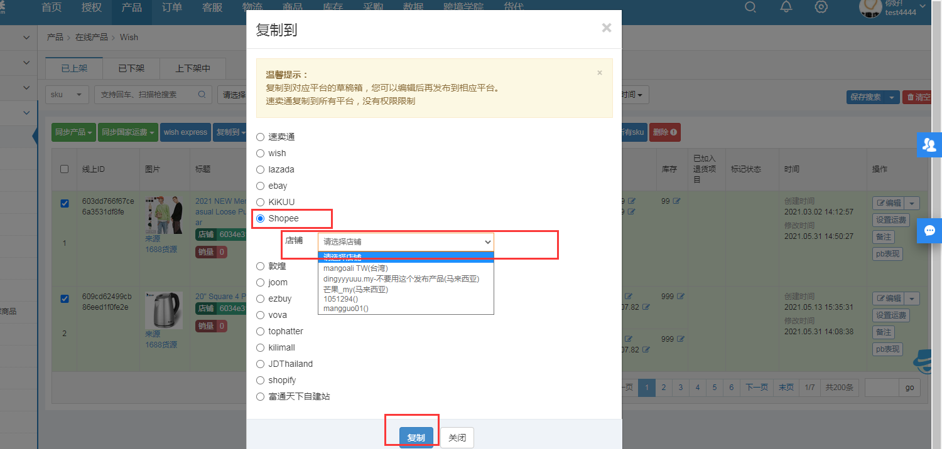Viewport: 942px width, 449px height.
Task: Click the blue 复制 button
Action: tap(416, 438)
